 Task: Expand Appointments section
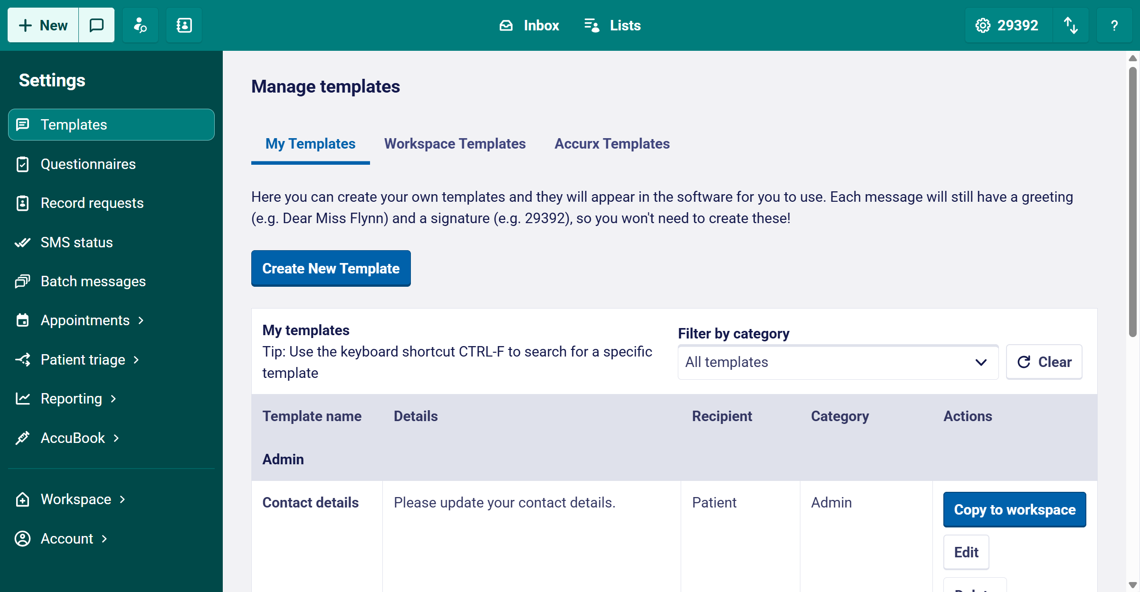pos(111,320)
